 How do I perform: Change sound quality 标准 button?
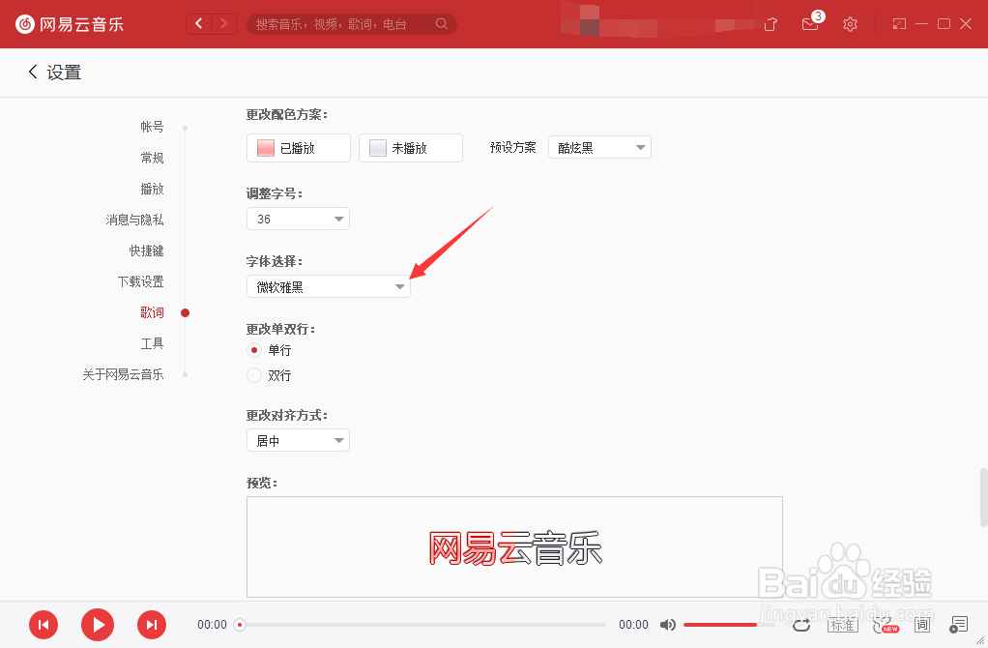coord(842,625)
